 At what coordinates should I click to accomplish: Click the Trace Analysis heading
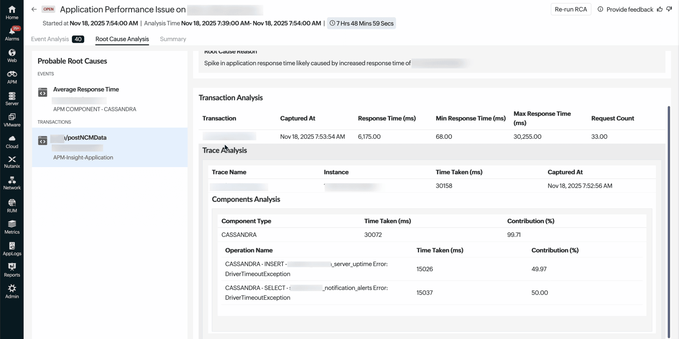point(224,150)
